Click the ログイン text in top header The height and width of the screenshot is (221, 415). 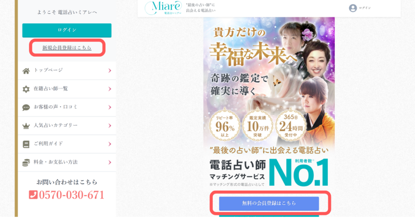tap(365, 8)
